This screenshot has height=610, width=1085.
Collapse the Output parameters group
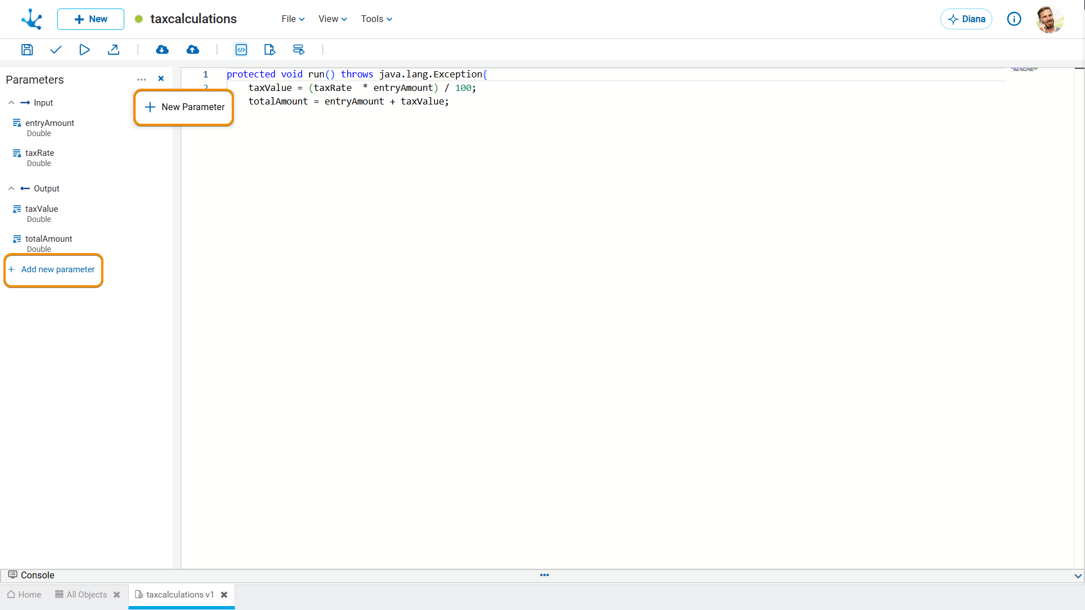click(x=11, y=189)
